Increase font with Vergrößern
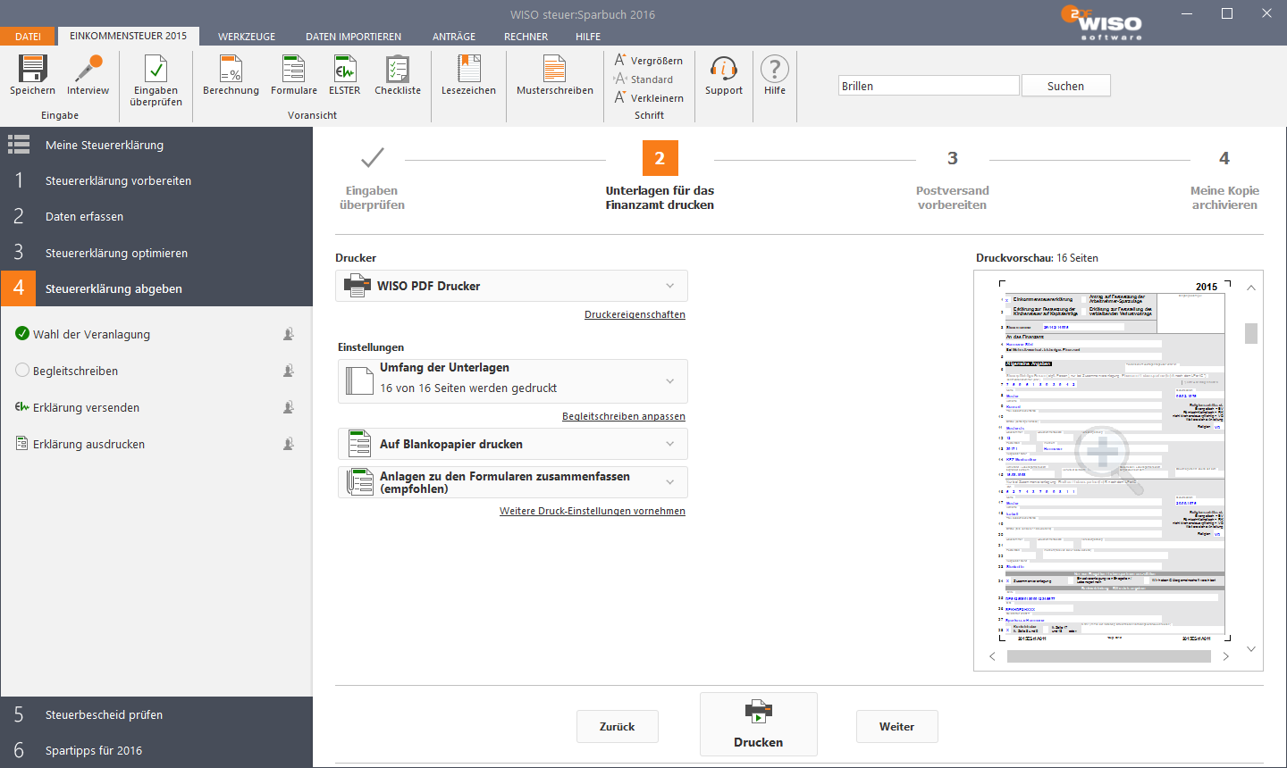Image resolution: width=1287 pixels, height=768 pixels. point(648,61)
